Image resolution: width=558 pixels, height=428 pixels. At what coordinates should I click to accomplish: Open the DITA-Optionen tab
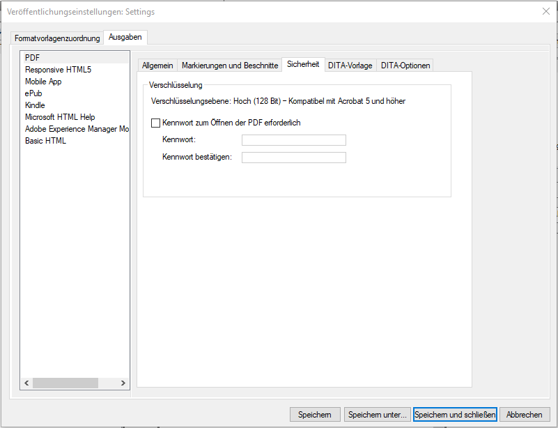[405, 64]
